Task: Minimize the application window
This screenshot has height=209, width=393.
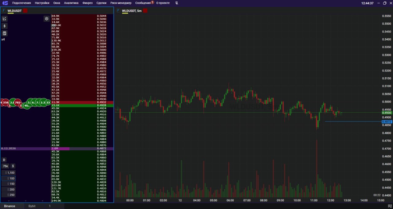Action: coord(379,3)
